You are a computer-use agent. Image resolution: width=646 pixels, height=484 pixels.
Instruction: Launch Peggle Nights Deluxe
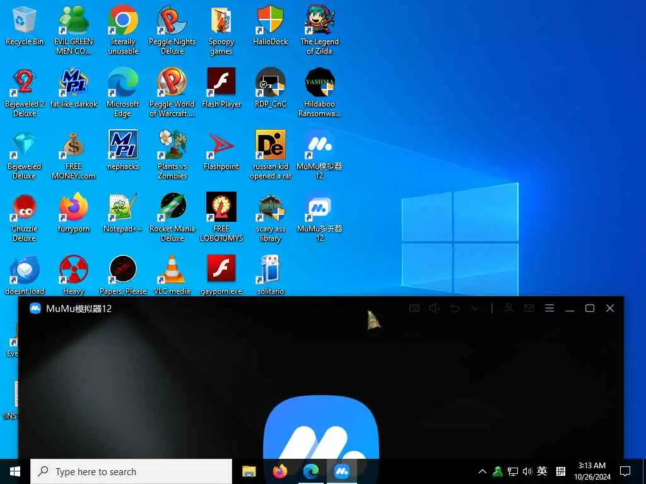point(172,30)
